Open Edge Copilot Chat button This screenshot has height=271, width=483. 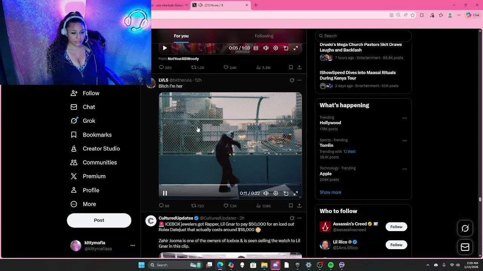(x=472, y=15)
